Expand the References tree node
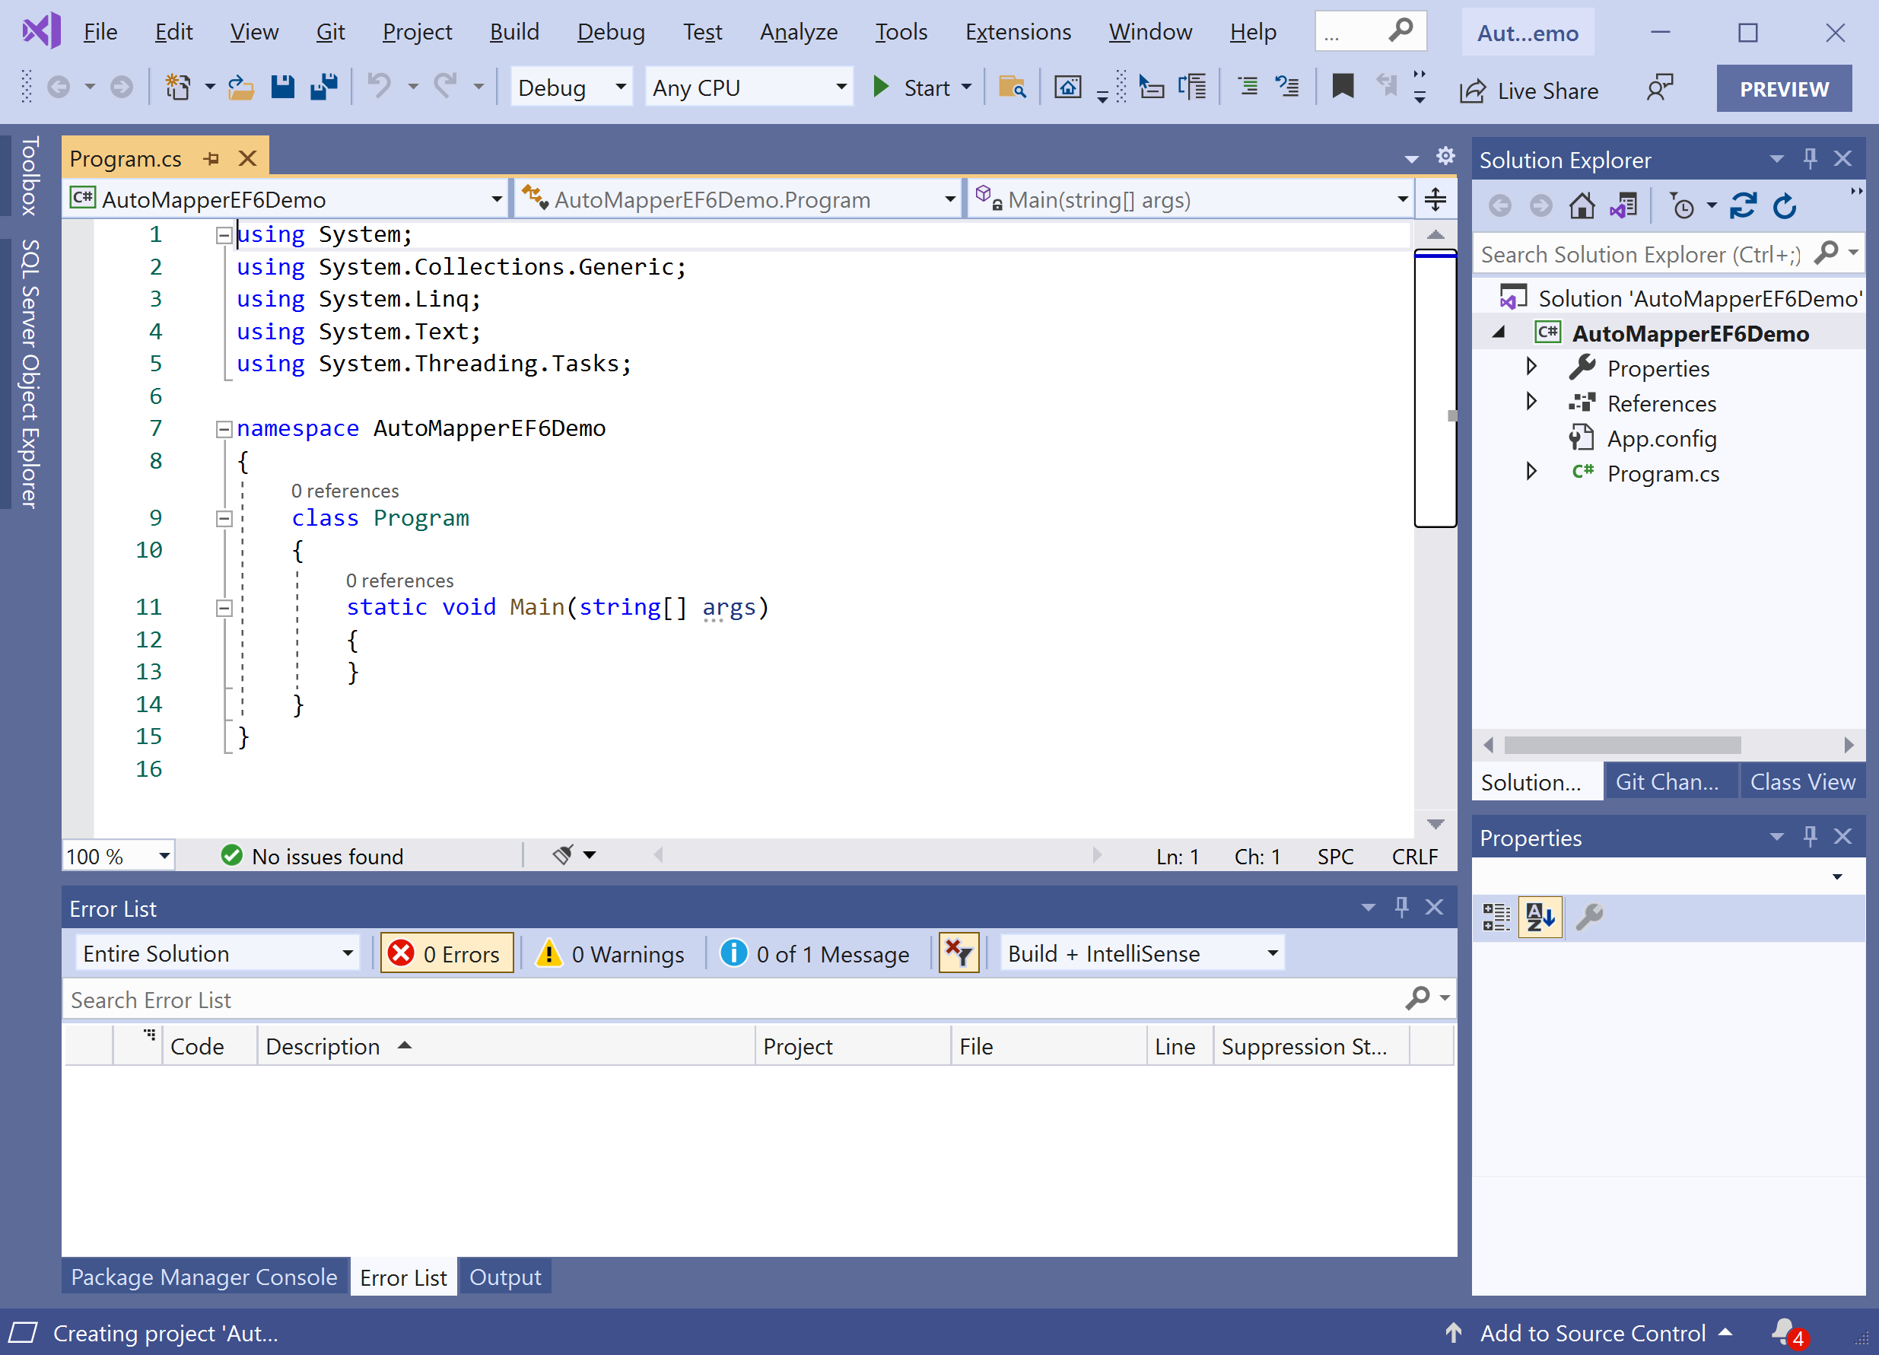 click(1531, 402)
